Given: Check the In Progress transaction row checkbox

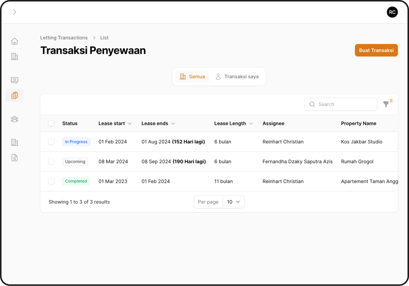Looking at the screenshot, I should coord(51,142).
